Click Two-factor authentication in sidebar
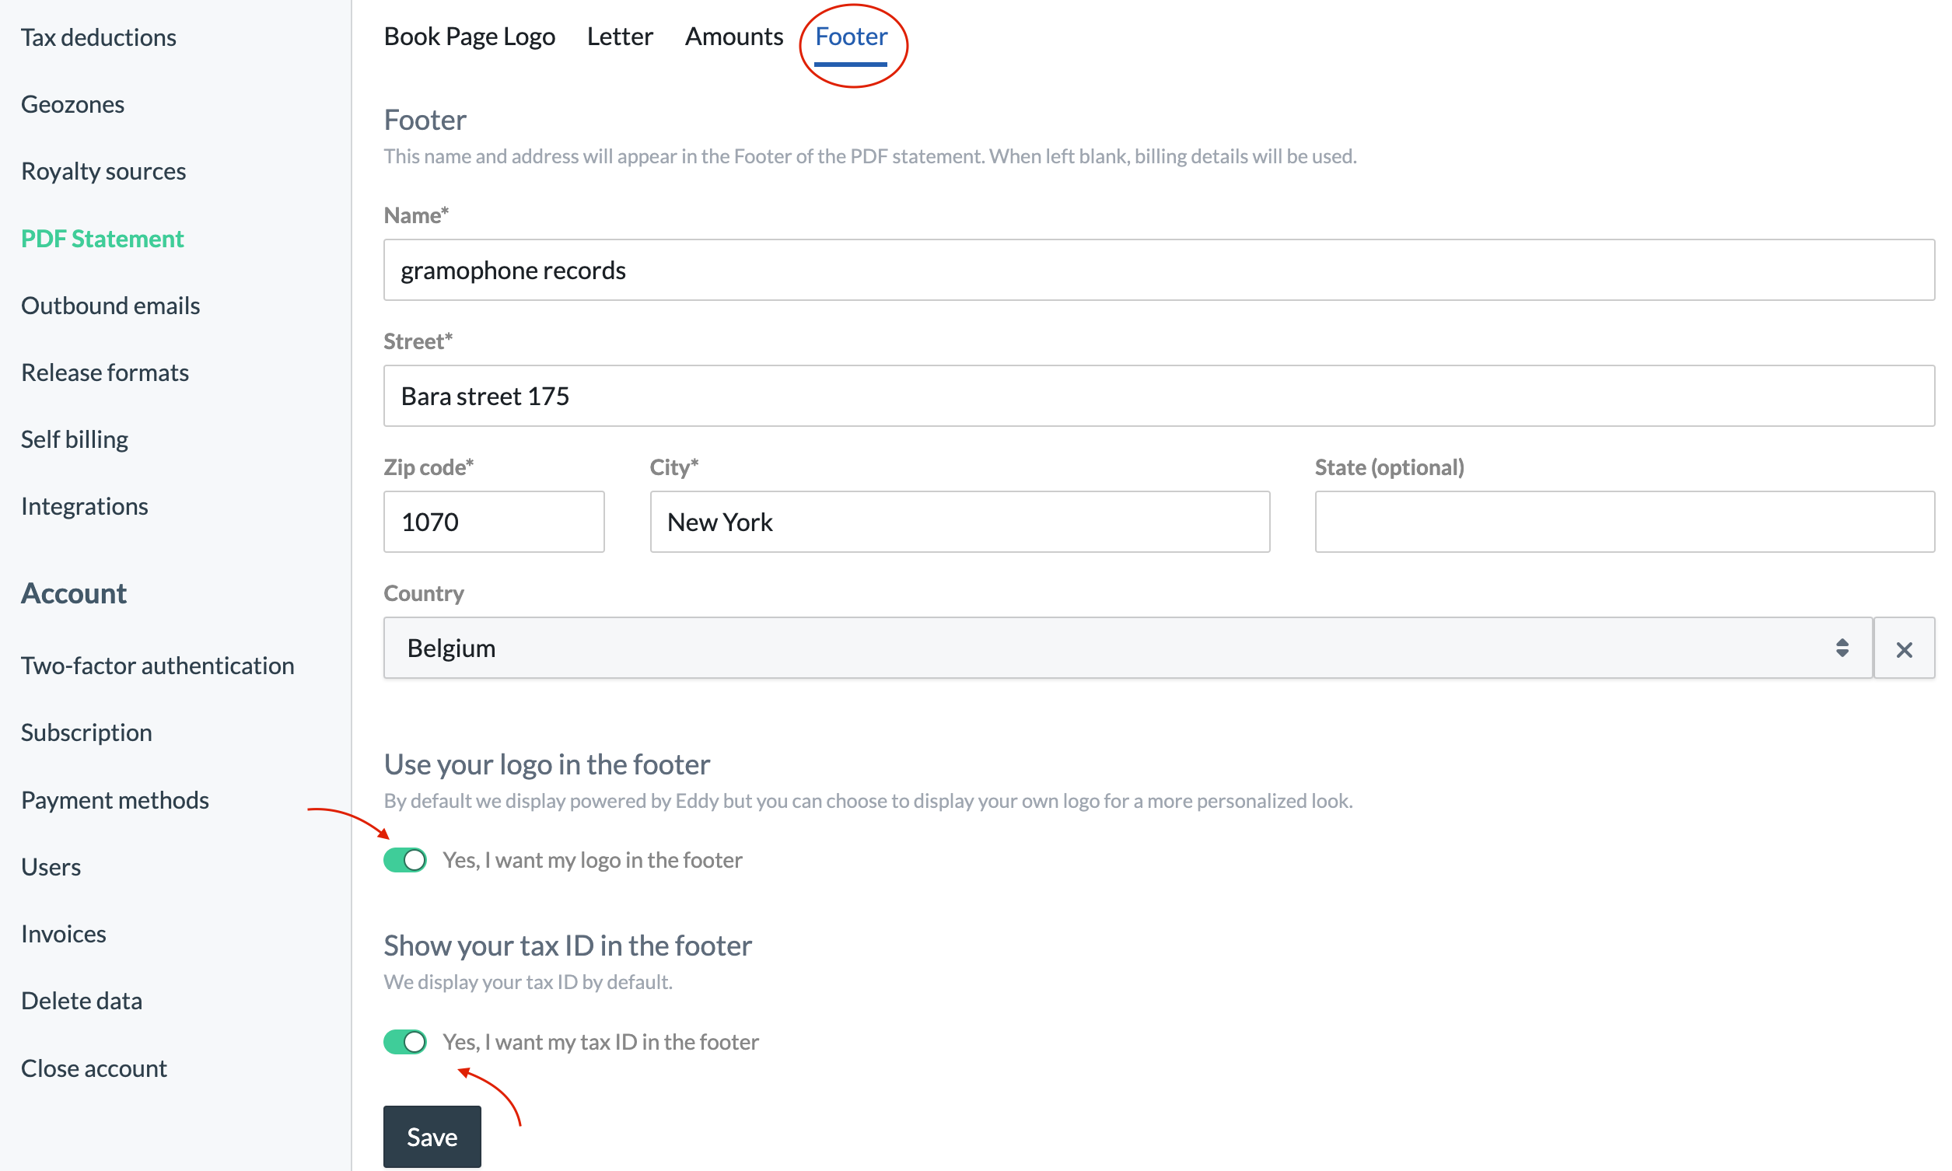Image resolution: width=1952 pixels, height=1171 pixels. click(x=158, y=665)
